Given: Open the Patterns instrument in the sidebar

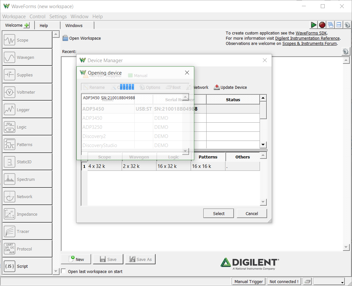Looking at the screenshot, I should (x=27, y=144).
